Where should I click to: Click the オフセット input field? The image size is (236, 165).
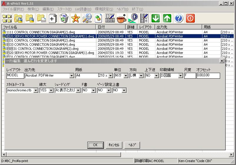208,75
